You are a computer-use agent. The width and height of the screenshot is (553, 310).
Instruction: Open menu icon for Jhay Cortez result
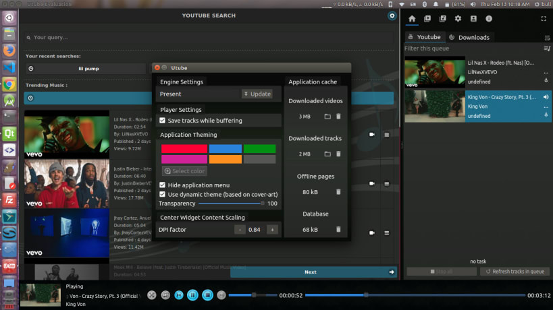coord(386,233)
